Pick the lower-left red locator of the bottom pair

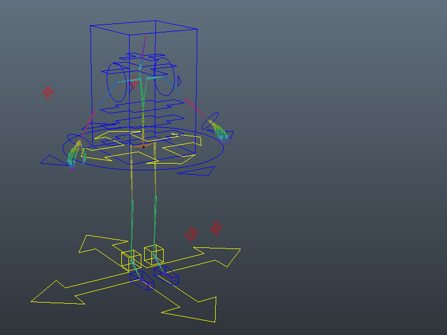(192, 233)
